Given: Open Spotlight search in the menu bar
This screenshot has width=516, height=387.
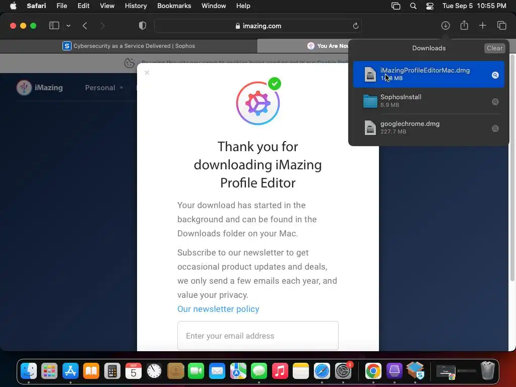Looking at the screenshot, I should click(x=413, y=6).
